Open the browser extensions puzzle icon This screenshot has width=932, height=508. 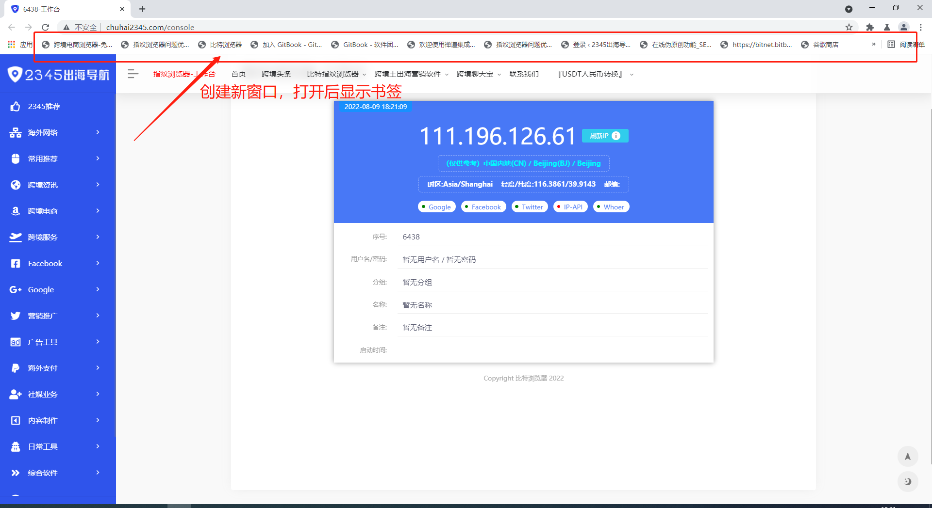[870, 27]
